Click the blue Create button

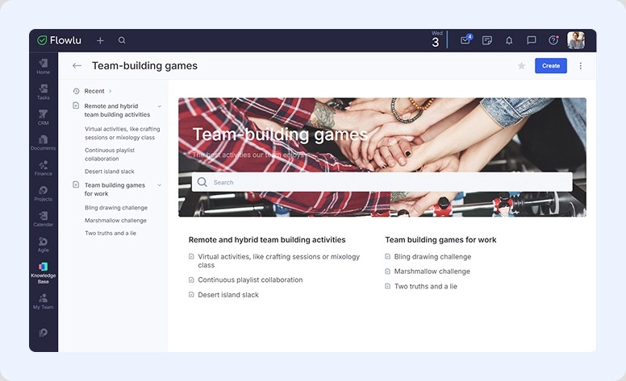point(551,66)
